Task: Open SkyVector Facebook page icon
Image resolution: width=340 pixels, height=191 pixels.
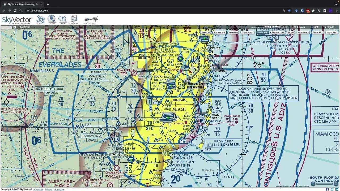Action: point(327,189)
